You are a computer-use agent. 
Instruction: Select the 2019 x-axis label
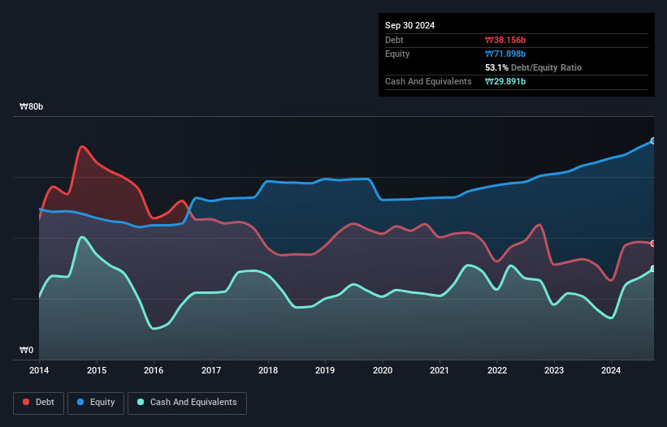coord(325,370)
